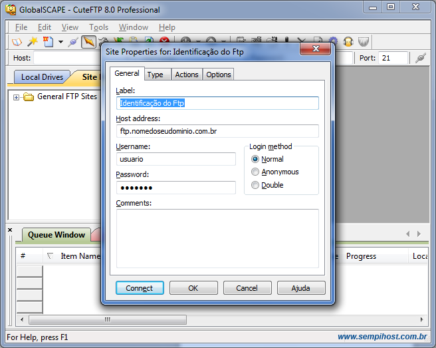Click the Comments text area
This screenshot has width=436, height=348.
pyautogui.click(x=217, y=239)
